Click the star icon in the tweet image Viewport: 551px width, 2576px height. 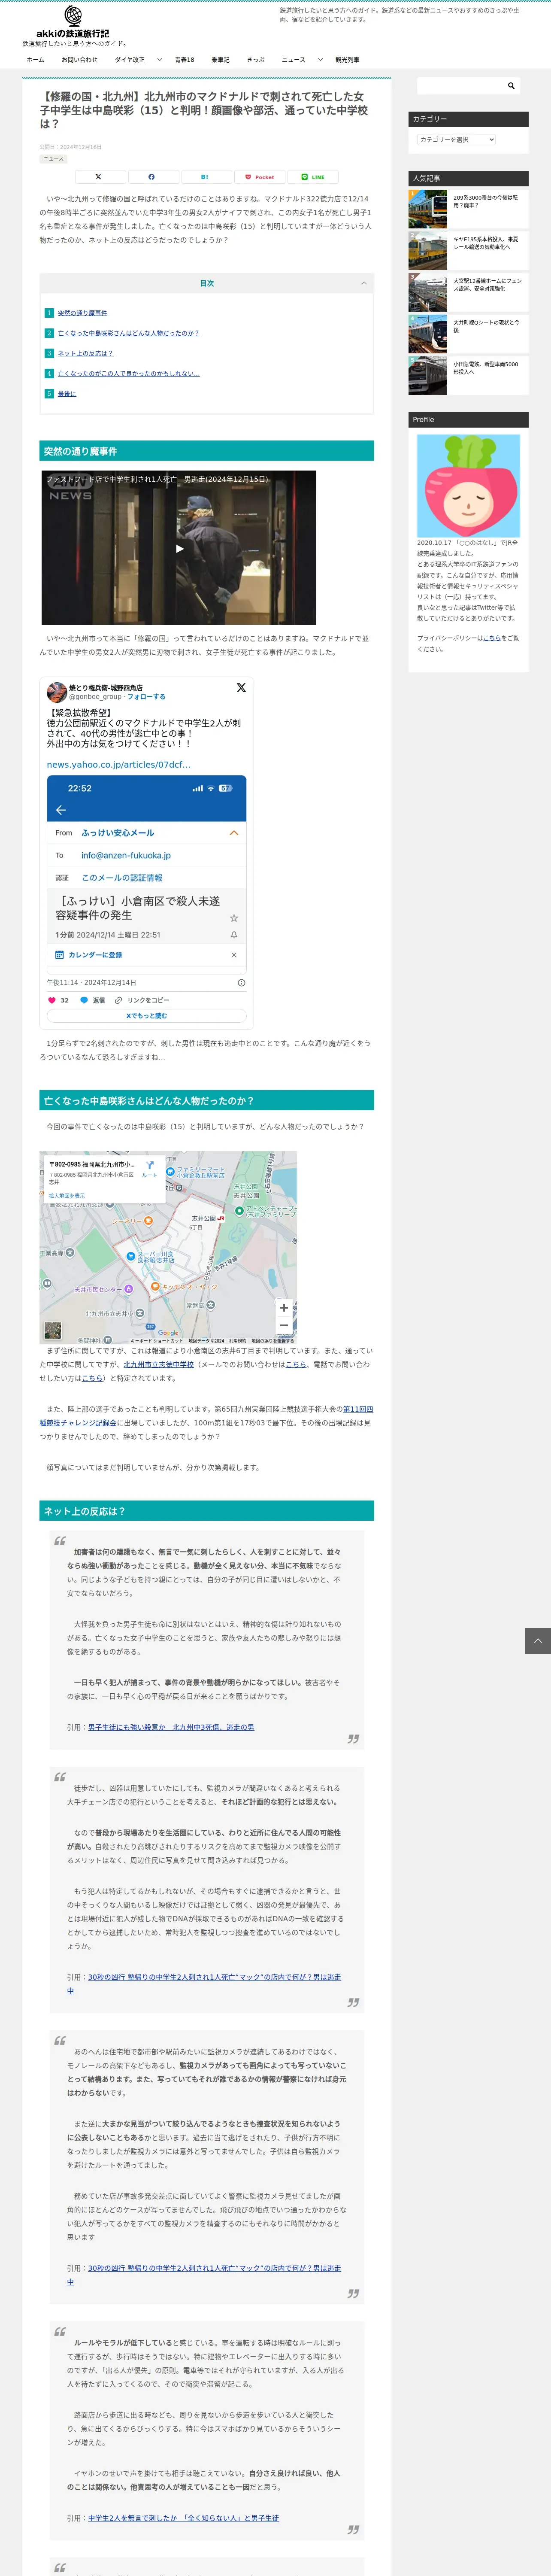pyautogui.click(x=234, y=918)
